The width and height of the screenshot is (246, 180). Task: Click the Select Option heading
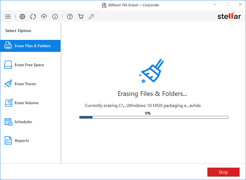(x=18, y=31)
